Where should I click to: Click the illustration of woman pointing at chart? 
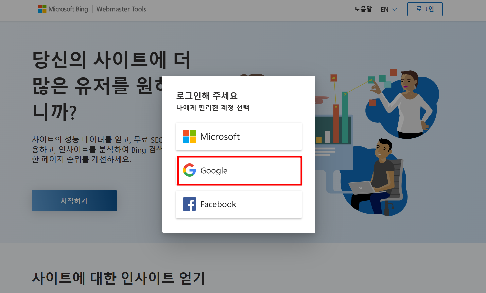click(x=403, y=104)
